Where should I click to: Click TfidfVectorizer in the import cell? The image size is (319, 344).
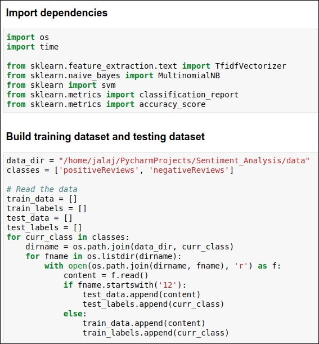click(x=250, y=66)
